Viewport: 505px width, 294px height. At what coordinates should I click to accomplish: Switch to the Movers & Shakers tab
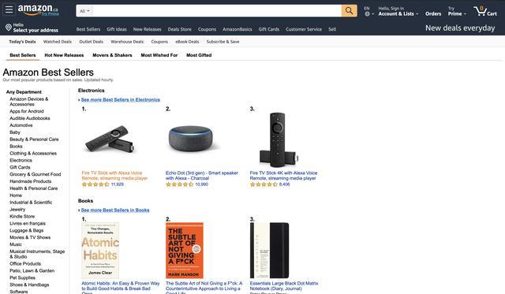[x=112, y=55]
